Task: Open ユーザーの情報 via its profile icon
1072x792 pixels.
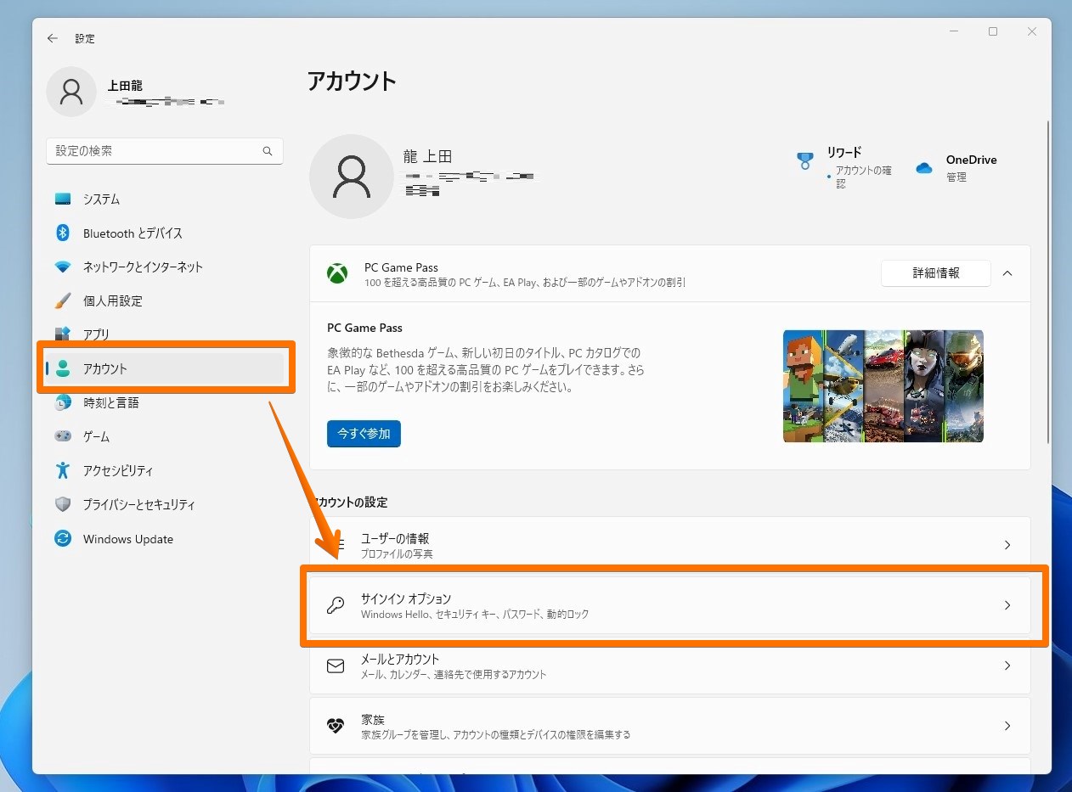Action: (335, 544)
